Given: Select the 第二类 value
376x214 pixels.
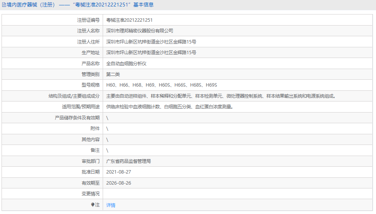Looking at the screenshot, I should [113, 74].
